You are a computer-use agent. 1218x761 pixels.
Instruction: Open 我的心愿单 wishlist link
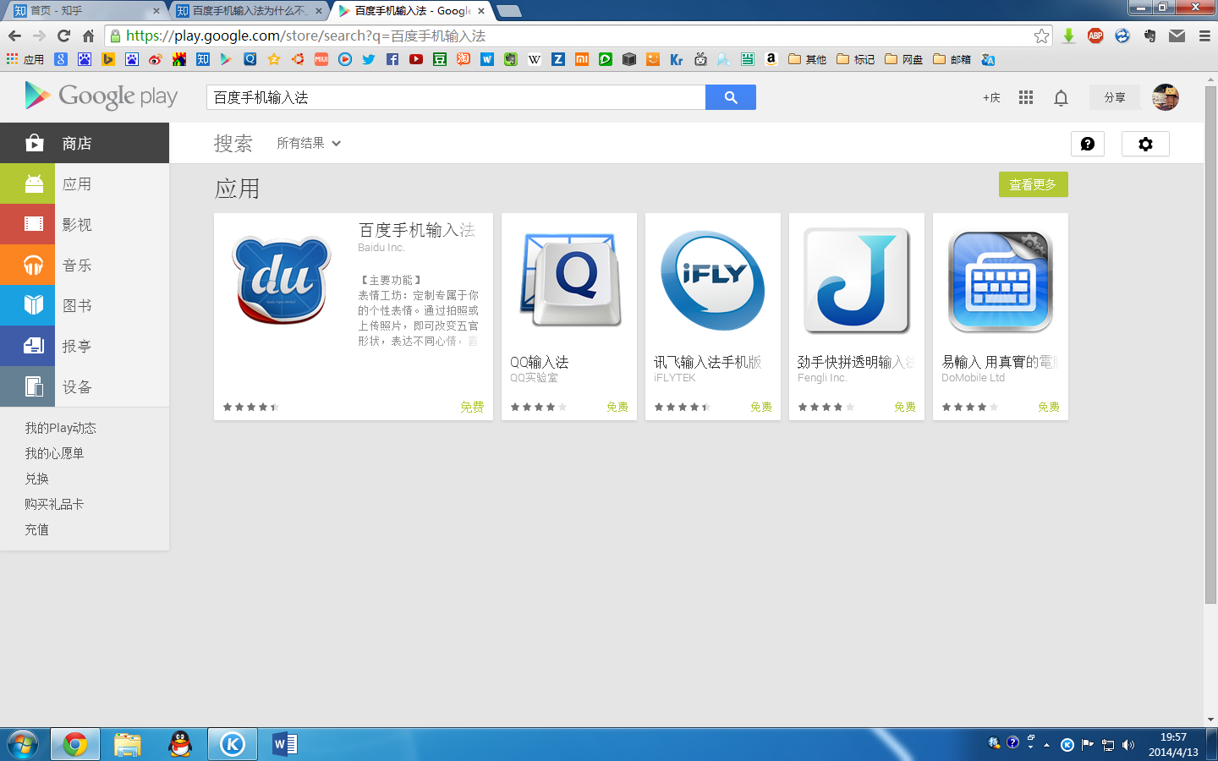point(54,453)
